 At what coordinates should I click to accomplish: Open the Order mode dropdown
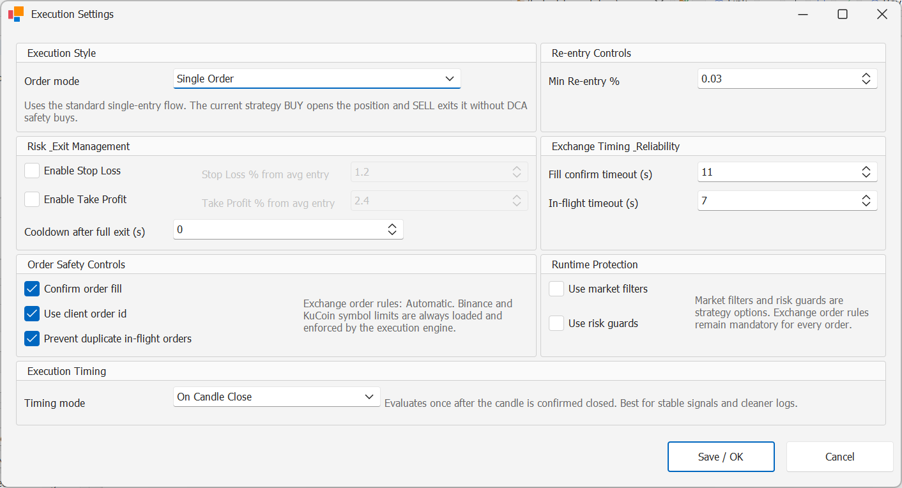click(x=317, y=79)
